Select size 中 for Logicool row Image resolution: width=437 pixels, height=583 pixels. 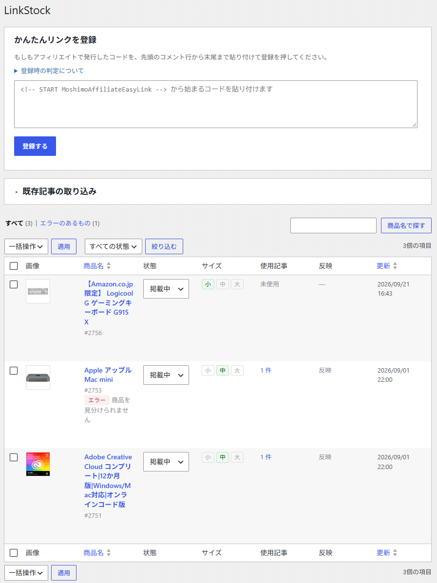coord(223,284)
